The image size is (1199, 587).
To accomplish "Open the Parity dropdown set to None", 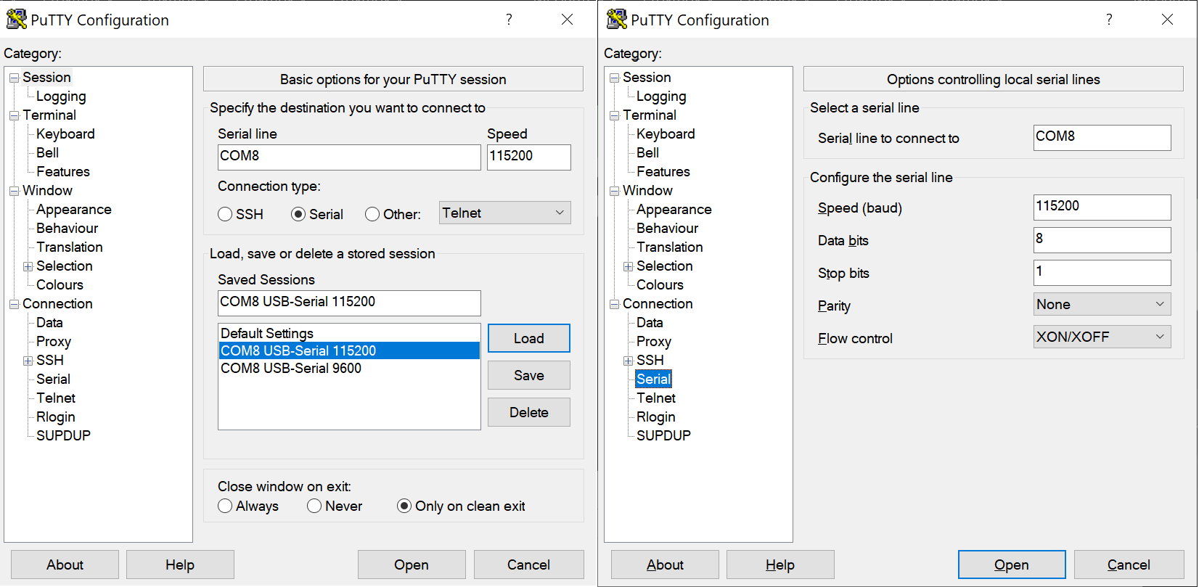I will click(1102, 304).
